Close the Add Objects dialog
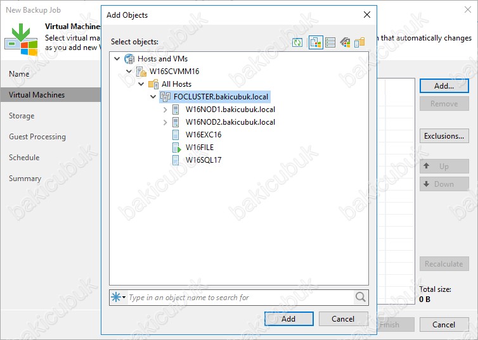Image resolution: width=478 pixels, height=340 pixels. [x=367, y=15]
